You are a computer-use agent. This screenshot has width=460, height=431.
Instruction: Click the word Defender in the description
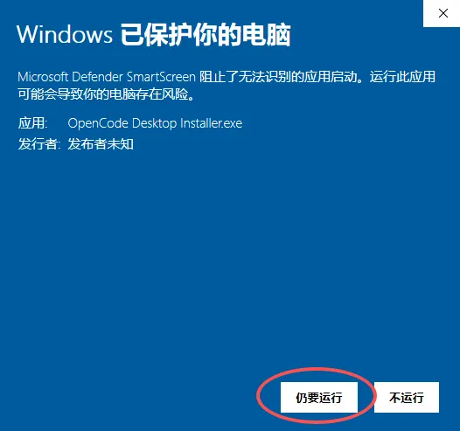coord(97,77)
